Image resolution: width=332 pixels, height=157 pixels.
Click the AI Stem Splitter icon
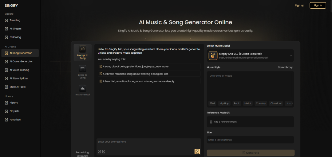pos(6,78)
